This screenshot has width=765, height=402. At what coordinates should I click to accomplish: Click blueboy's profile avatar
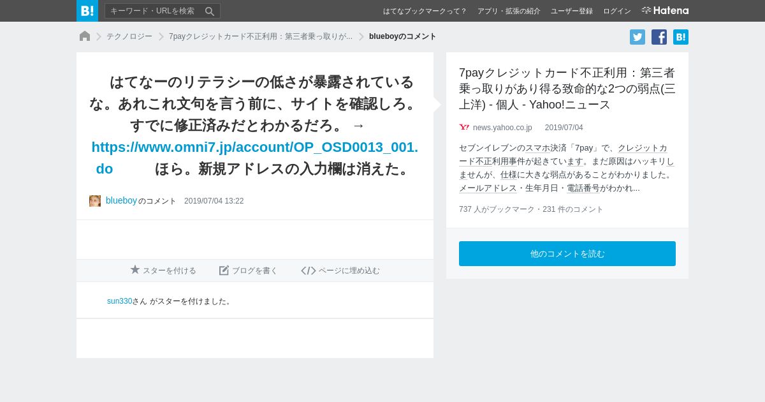(x=95, y=201)
